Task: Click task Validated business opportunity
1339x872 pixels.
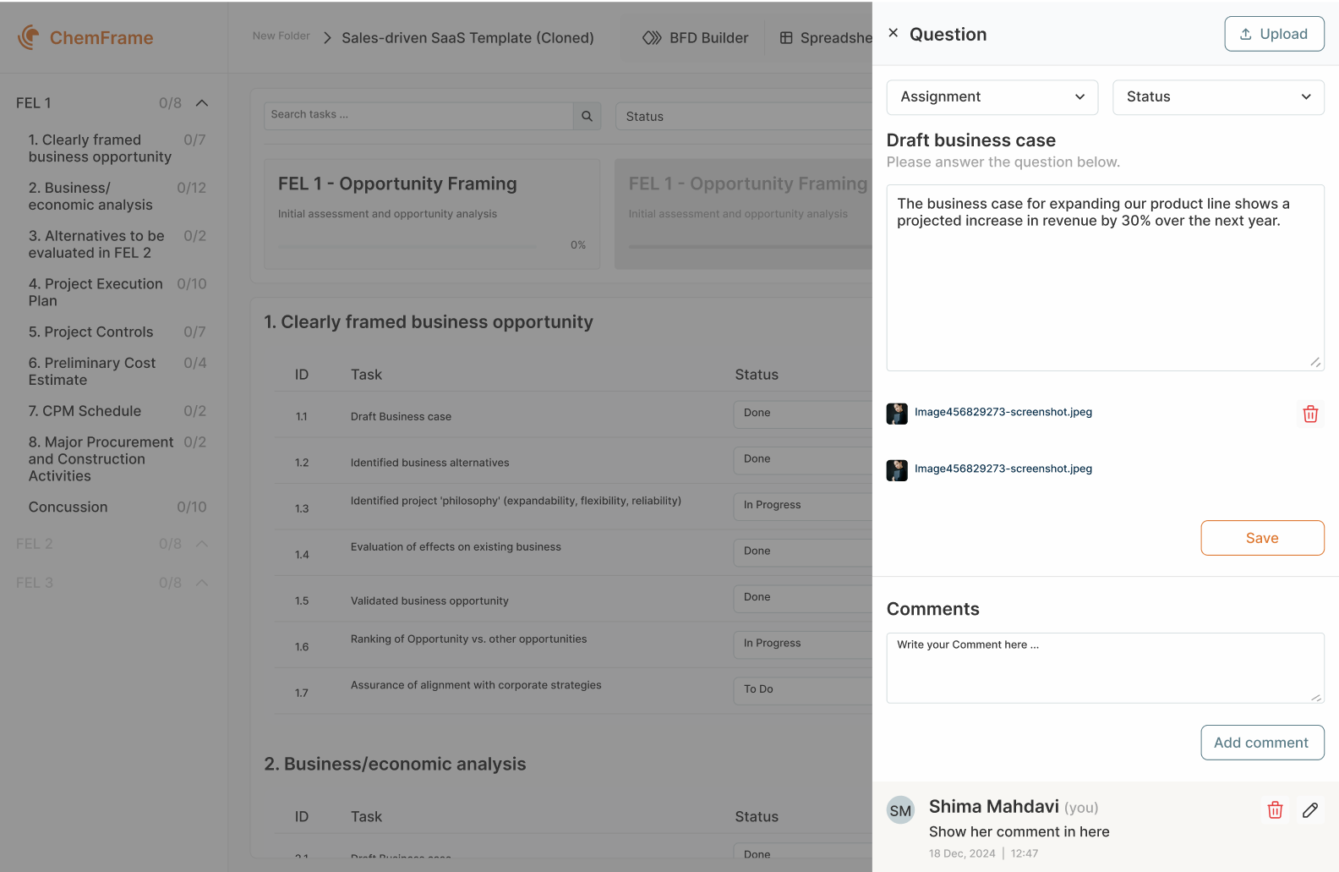Action: [429, 601]
